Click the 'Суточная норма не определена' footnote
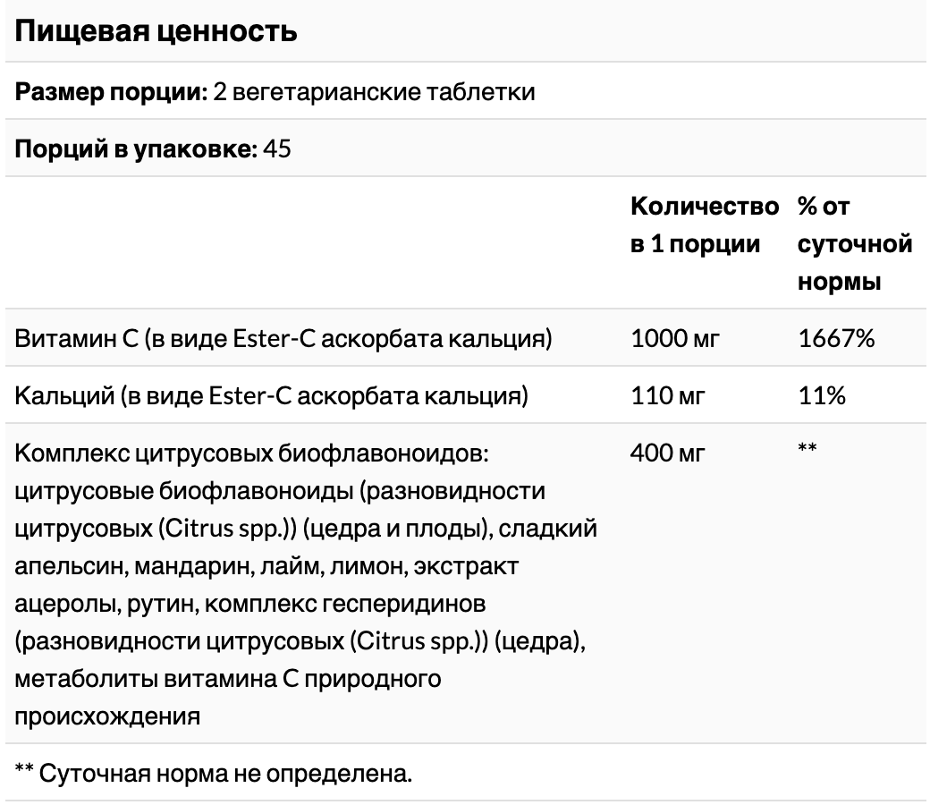This screenshot has width=930, height=805. coord(213,774)
